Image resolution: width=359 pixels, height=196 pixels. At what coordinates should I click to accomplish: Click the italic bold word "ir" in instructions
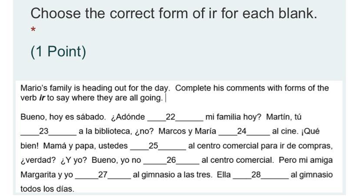pyautogui.click(x=42, y=98)
